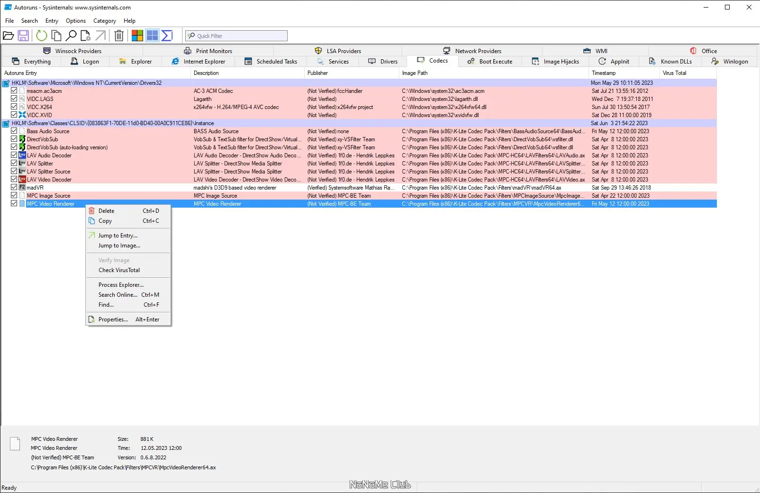Open the File menu
The height and width of the screenshot is (493, 760).
9,21
